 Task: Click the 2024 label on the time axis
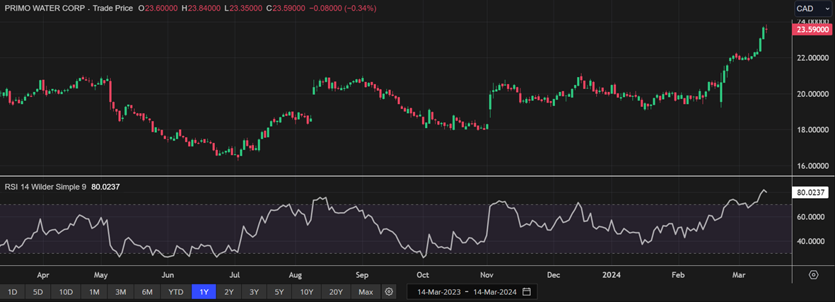610,275
